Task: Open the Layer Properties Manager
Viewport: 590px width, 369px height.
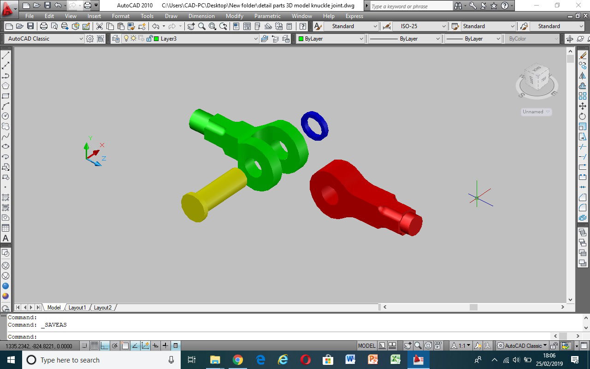Action: (x=115, y=39)
